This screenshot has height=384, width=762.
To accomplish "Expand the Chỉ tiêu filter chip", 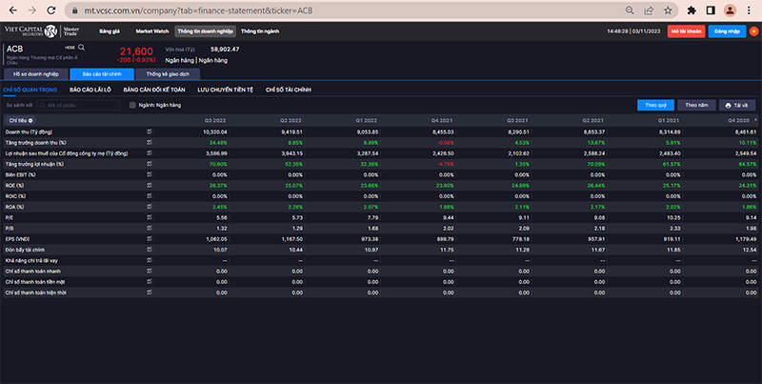I will coord(20,120).
